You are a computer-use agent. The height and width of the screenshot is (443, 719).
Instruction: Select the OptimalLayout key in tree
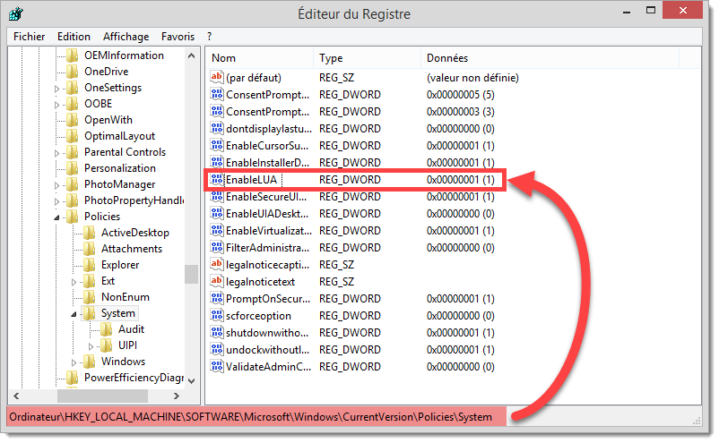coord(119,136)
